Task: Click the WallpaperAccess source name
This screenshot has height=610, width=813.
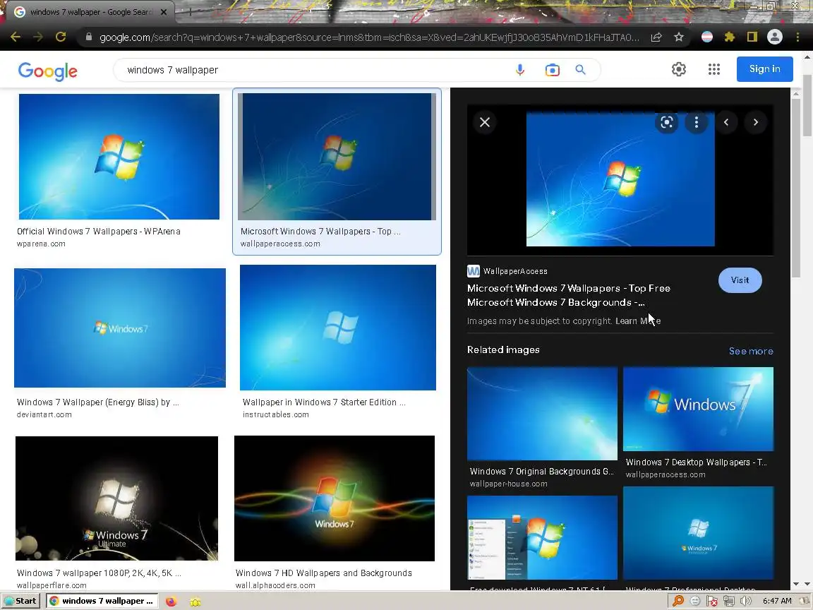Action: coord(515,271)
